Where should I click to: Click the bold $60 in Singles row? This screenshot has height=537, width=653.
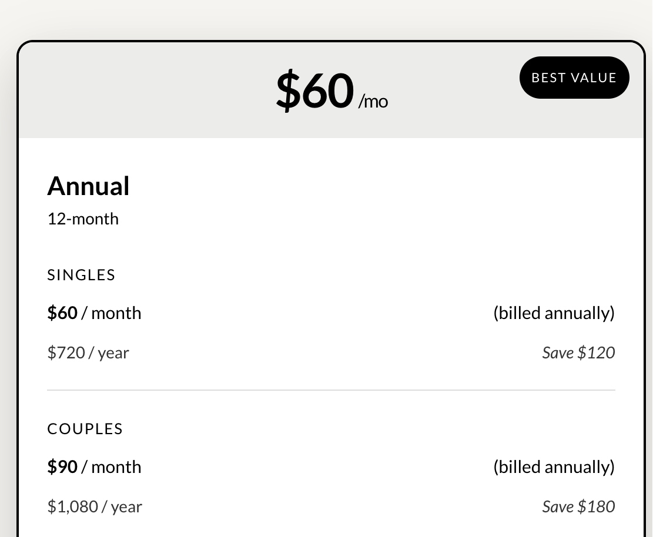[x=62, y=313]
